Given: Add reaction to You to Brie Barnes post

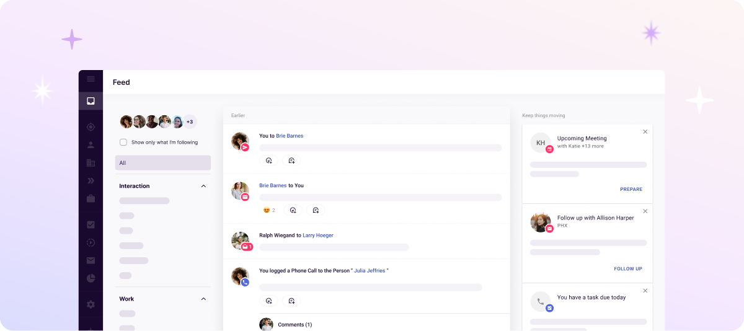Looking at the screenshot, I should coord(268,161).
